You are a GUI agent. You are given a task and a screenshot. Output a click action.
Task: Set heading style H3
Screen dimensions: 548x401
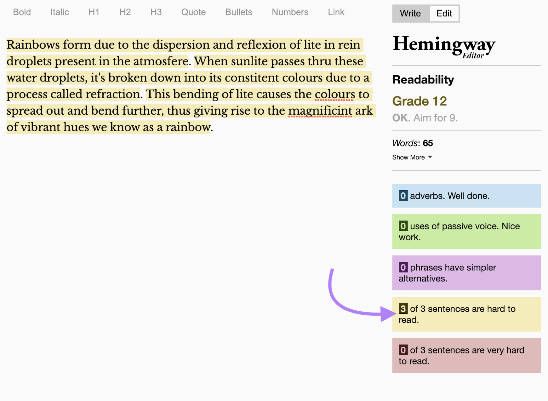pos(156,12)
